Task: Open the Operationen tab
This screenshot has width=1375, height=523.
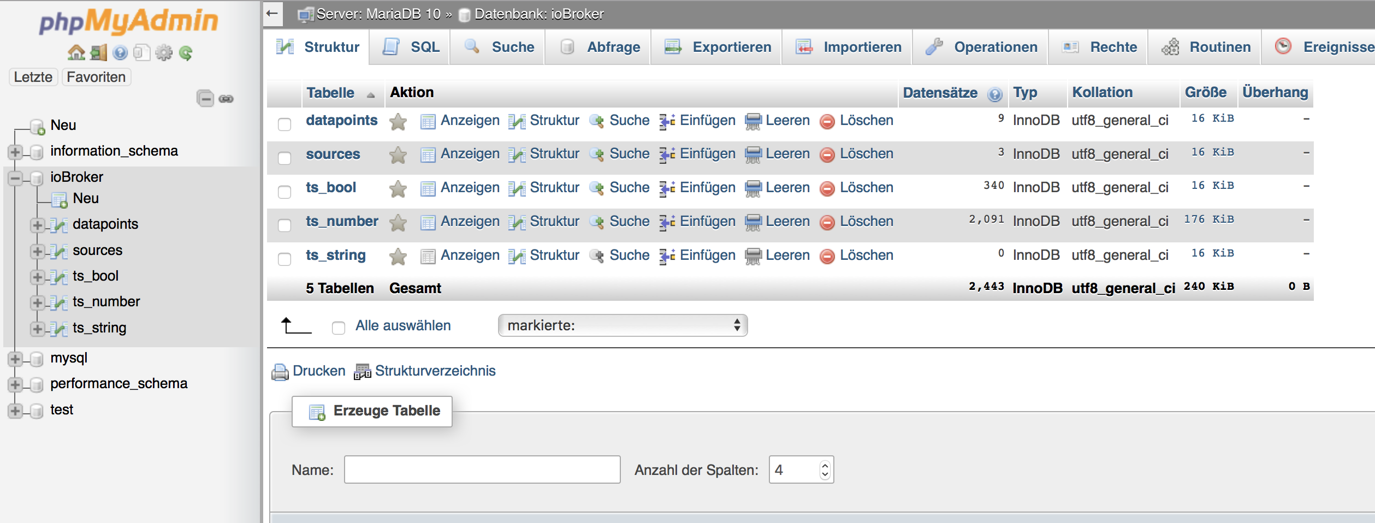Action: [x=981, y=47]
